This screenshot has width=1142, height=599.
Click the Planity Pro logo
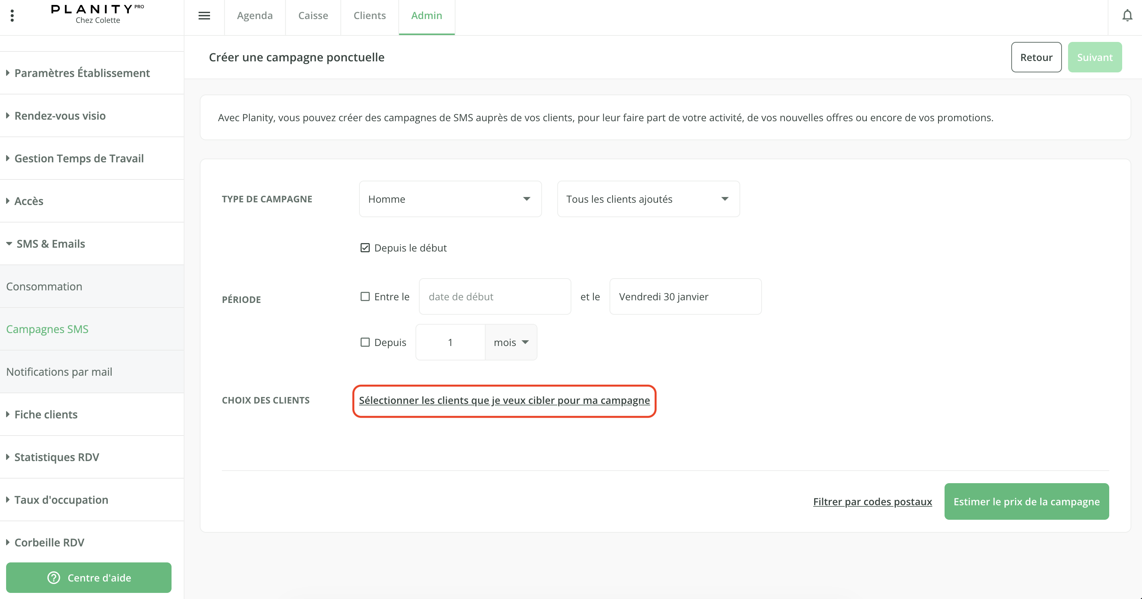pyautogui.click(x=97, y=14)
